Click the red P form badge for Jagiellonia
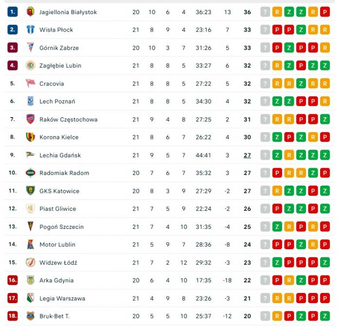This screenshot has width=340, height=327. click(x=325, y=12)
